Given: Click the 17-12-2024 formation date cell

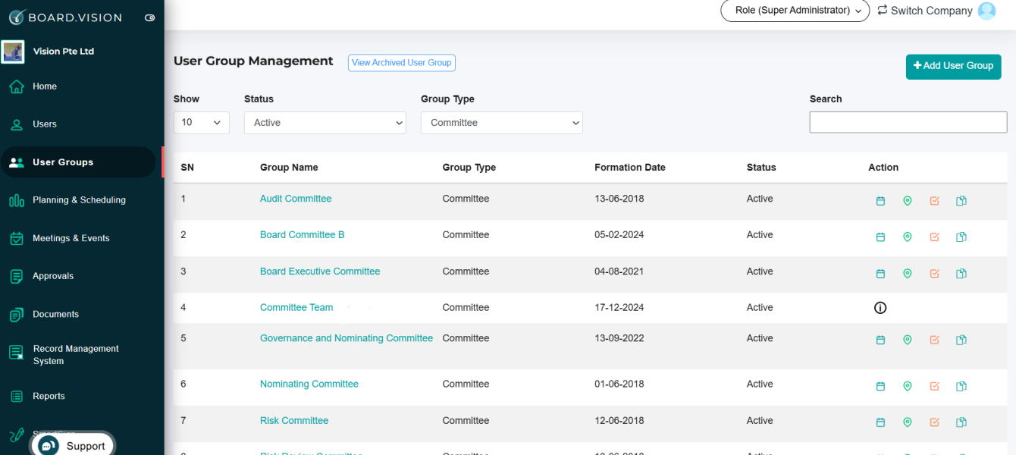Looking at the screenshot, I should (x=619, y=308).
